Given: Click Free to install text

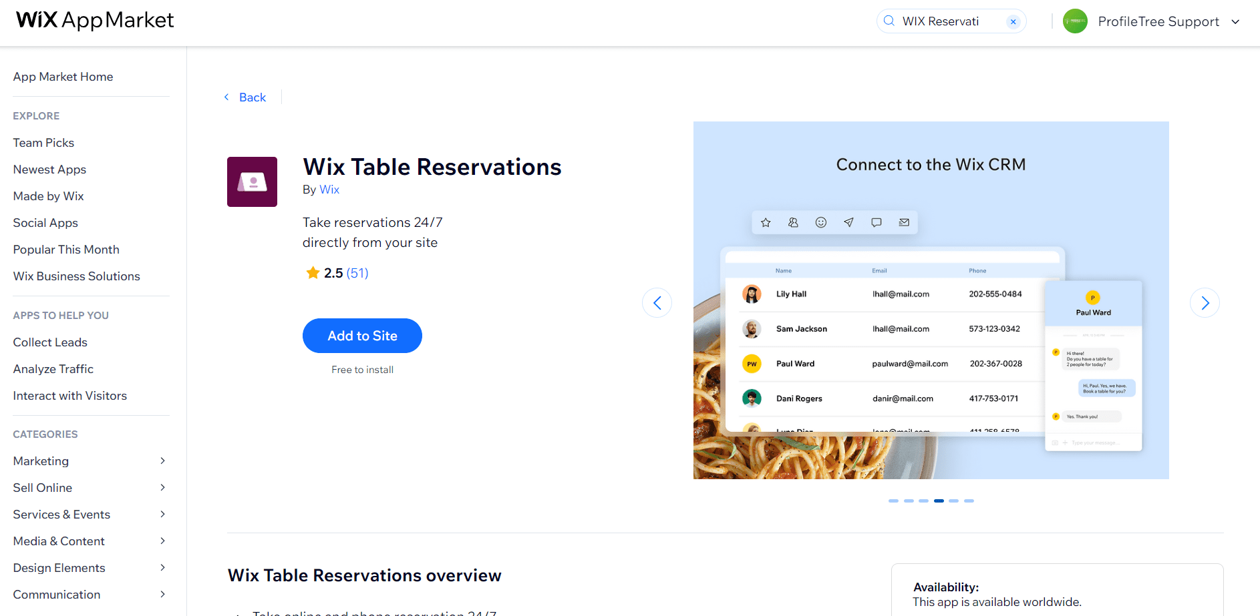Looking at the screenshot, I should coord(362,370).
